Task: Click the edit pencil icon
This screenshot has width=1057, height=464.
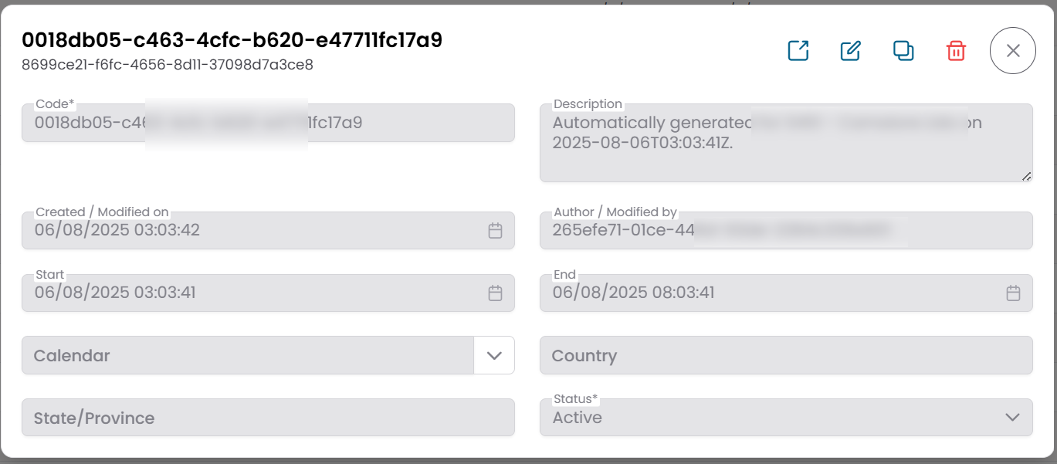Action: [850, 51]
